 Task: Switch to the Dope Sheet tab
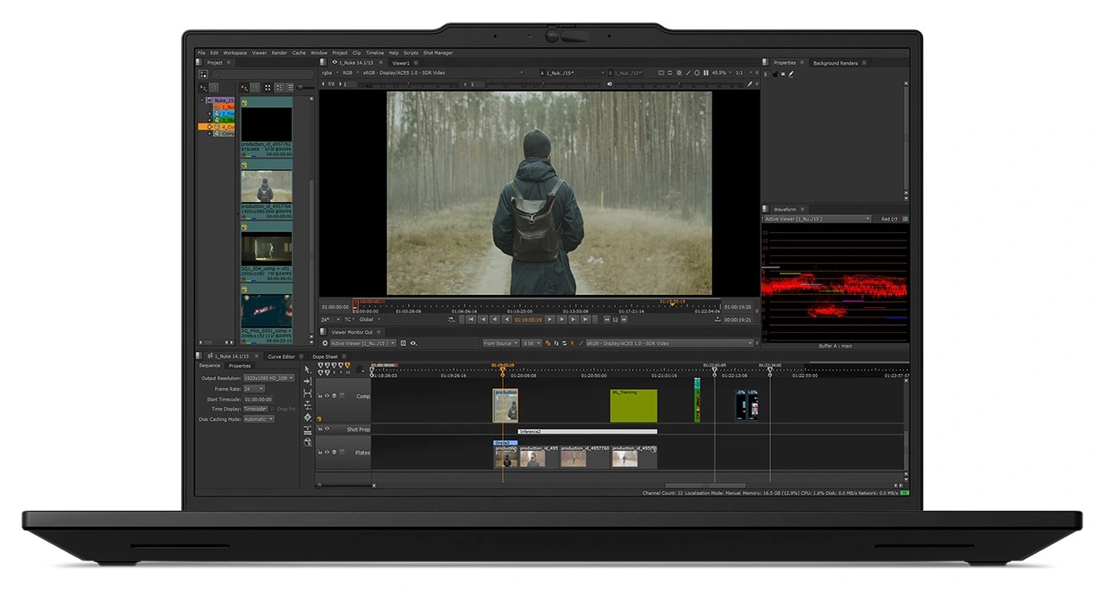[326, 356]
